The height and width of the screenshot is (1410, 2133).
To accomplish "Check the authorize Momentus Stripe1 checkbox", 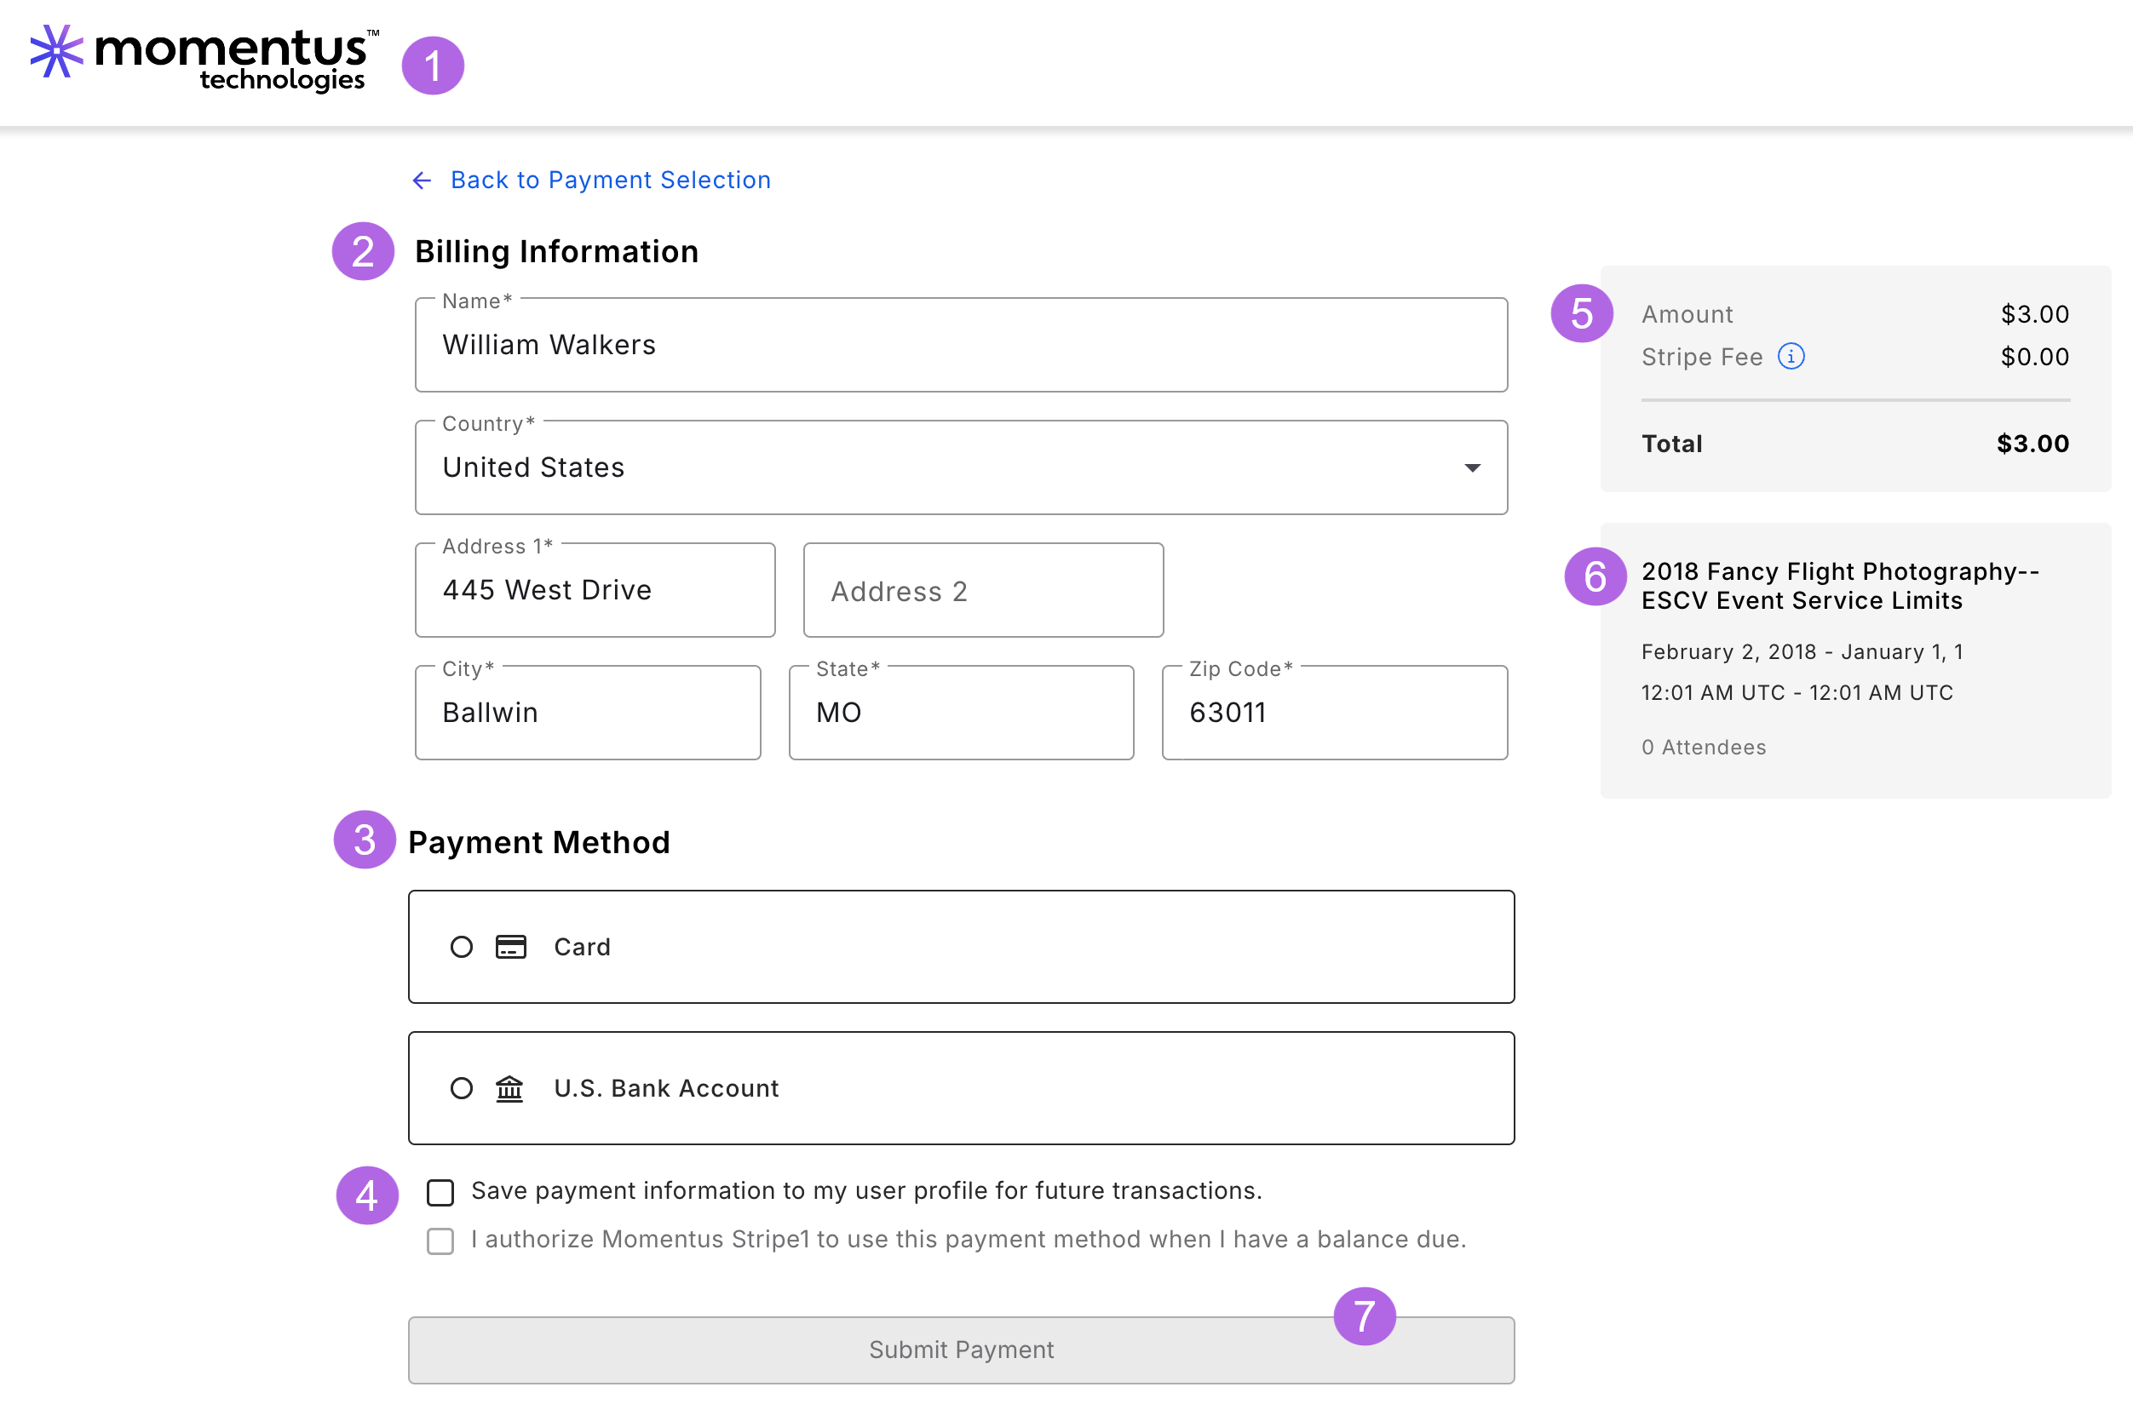I will pos(440,1241).
